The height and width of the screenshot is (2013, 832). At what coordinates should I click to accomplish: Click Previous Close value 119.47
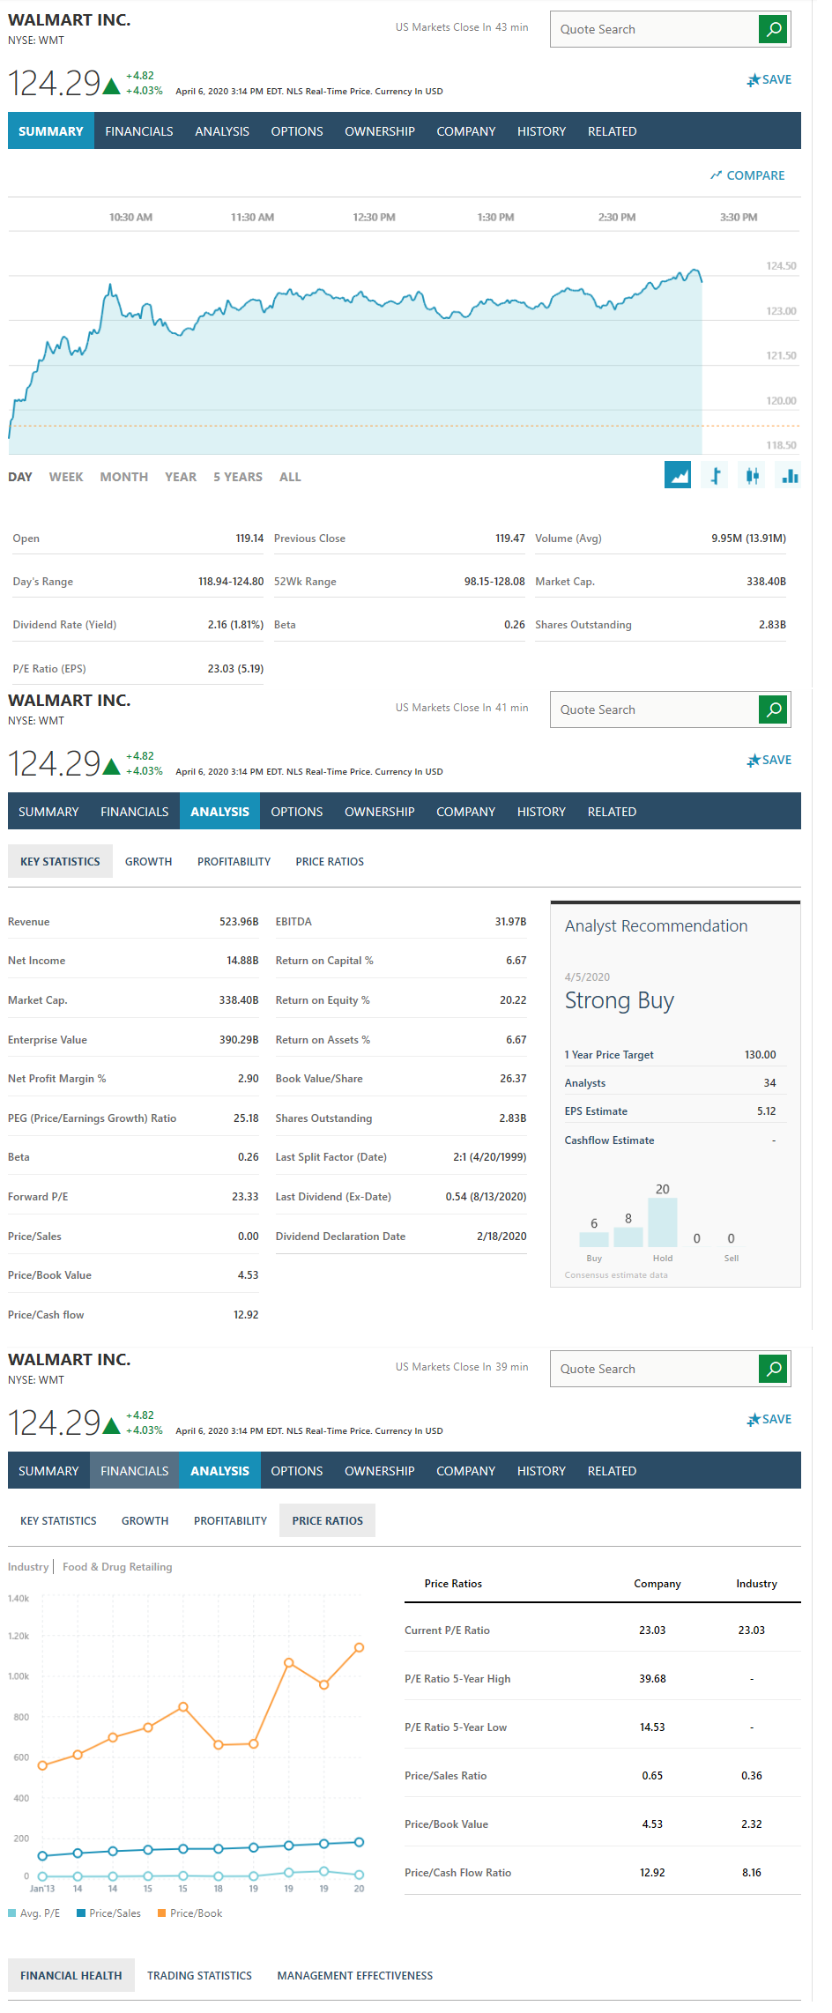(x=510, y=539)
